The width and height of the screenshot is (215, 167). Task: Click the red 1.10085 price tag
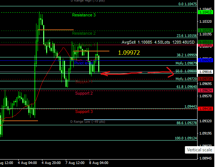click(206, 45)
